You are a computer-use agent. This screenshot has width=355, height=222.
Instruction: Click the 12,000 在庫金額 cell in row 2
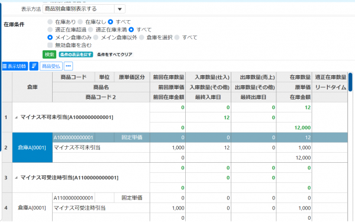(294, 157)
